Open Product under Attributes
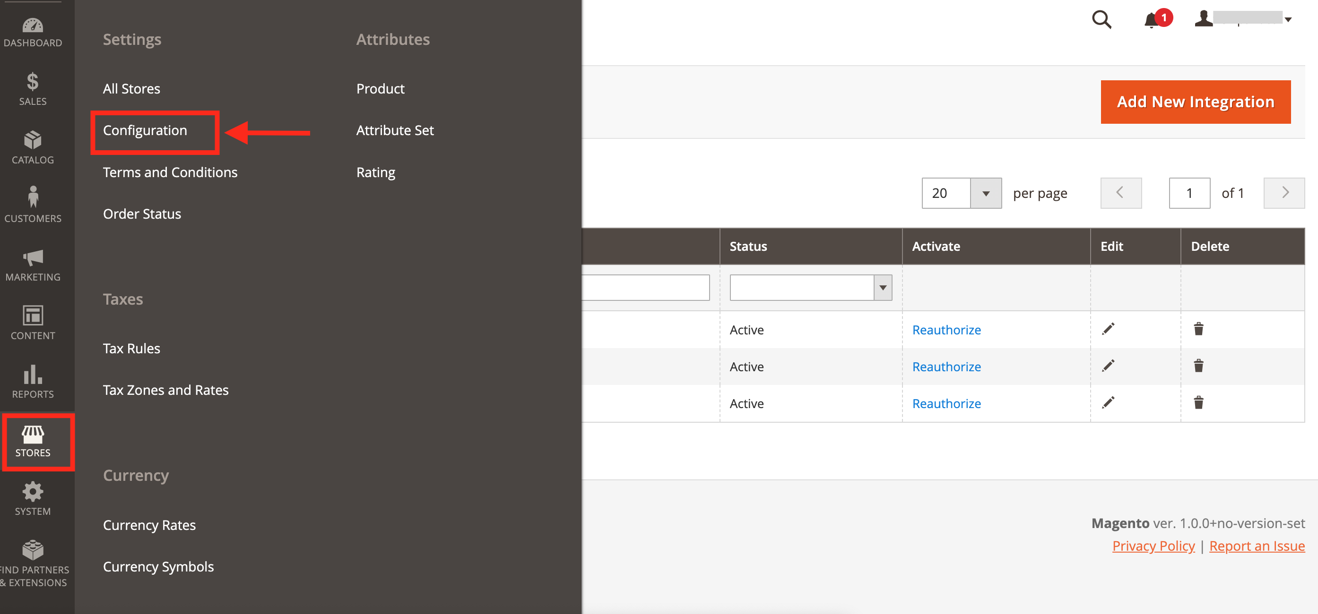The height and width of the screenshot is (614, 1318). click(380, 88)
